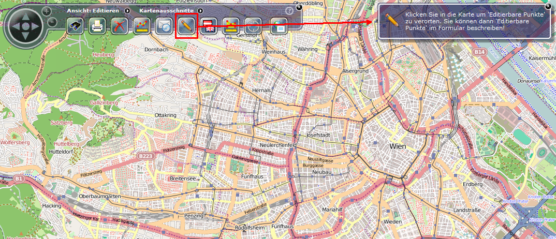Click the 'Neustiftgasse' street label

click(320, 160)
